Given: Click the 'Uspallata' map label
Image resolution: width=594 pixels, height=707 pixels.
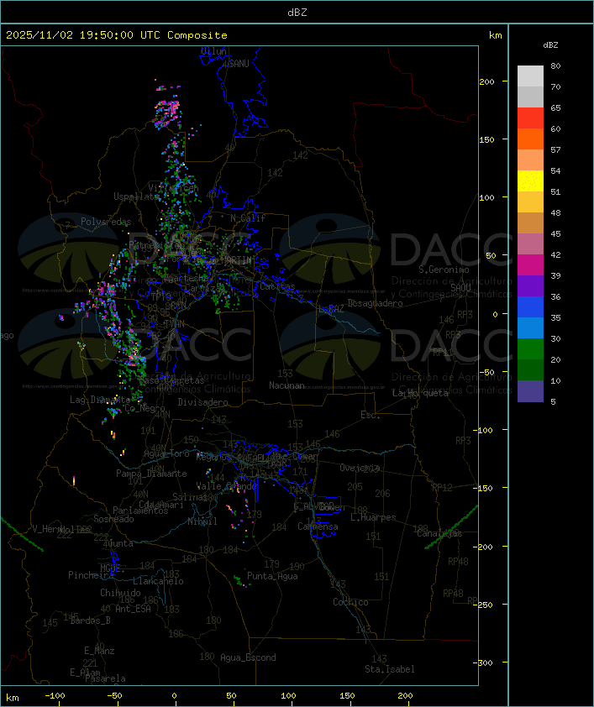Looking at the screenshot, I should click(135, 196).
